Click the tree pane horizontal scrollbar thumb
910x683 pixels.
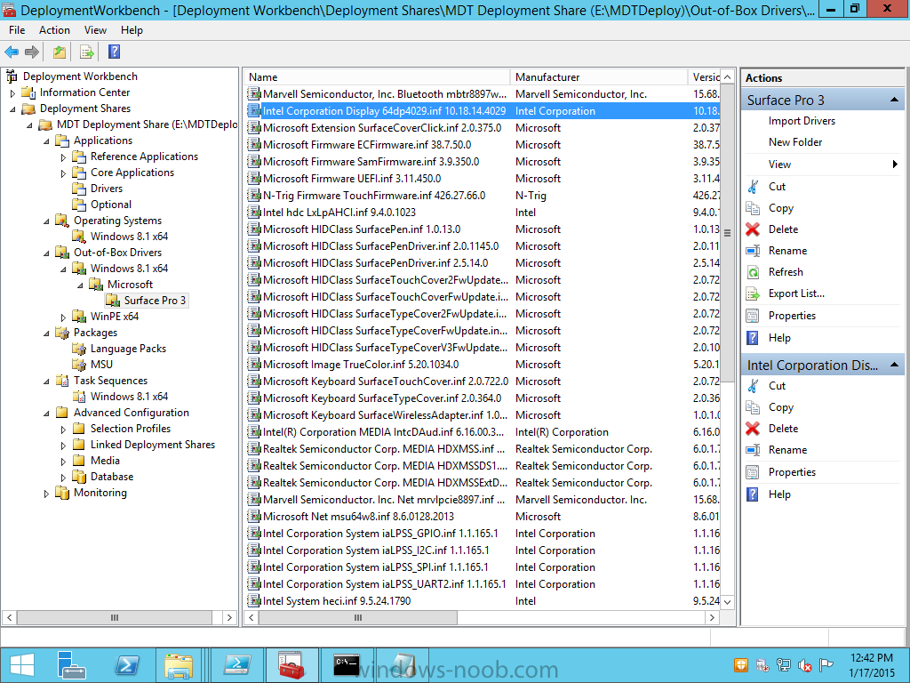[x=115, y=617]
